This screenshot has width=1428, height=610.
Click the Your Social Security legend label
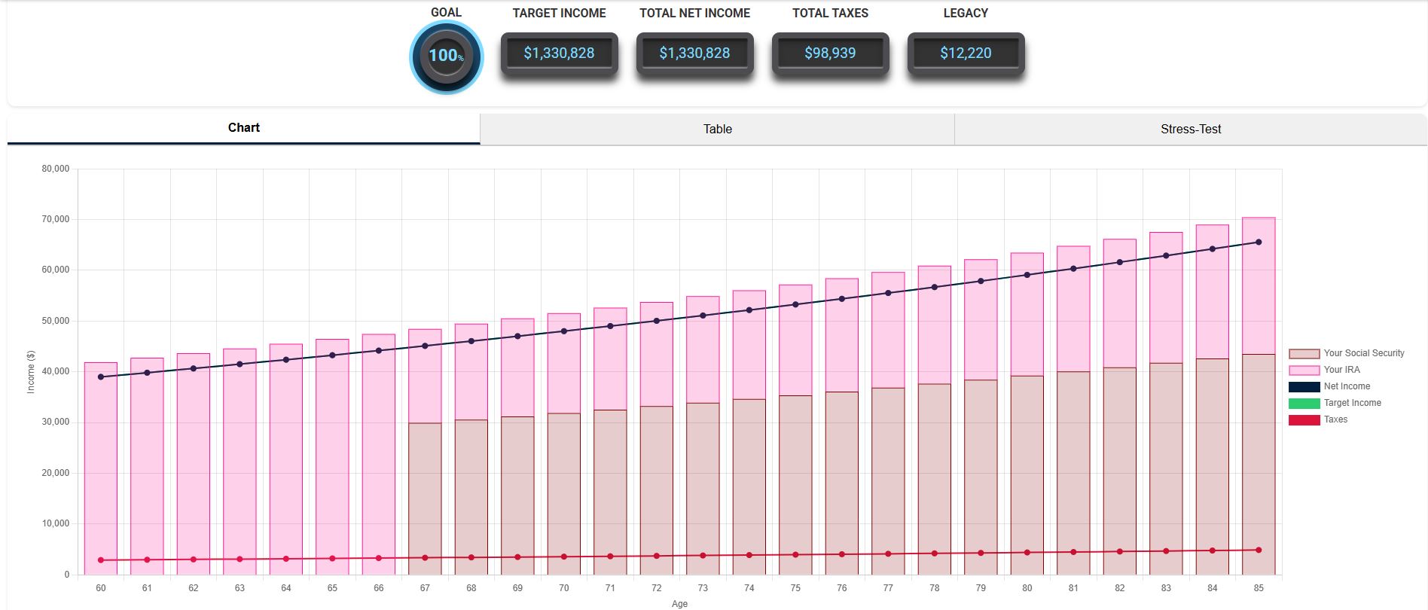point(1363,353)
